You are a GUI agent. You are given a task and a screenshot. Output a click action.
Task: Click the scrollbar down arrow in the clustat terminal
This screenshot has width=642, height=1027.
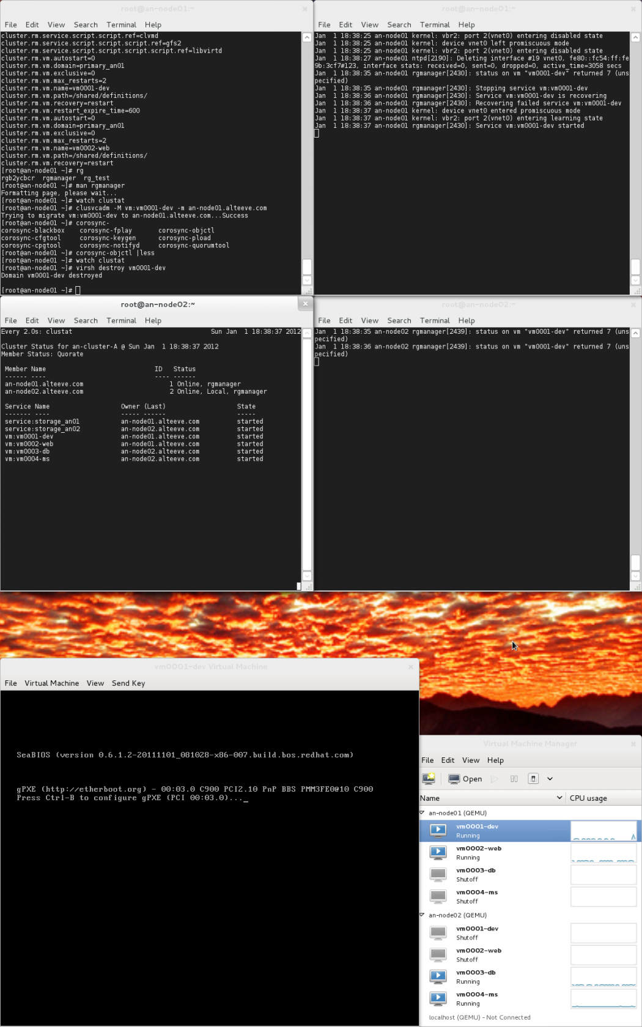coord(307,576)
